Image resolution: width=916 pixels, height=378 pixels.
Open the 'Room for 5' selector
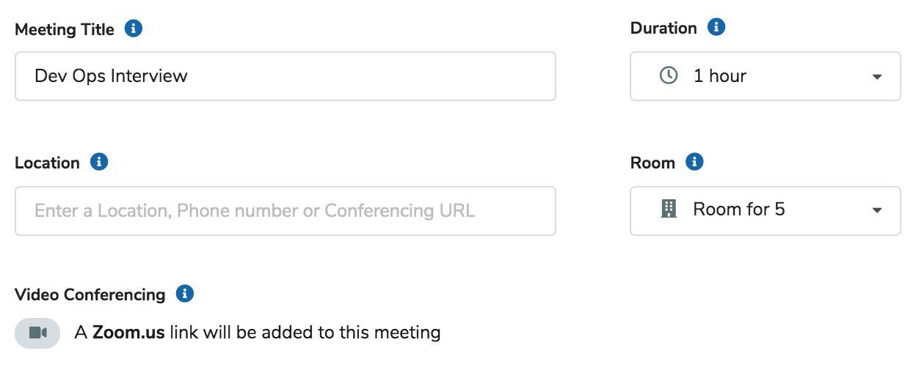point(765,210)
